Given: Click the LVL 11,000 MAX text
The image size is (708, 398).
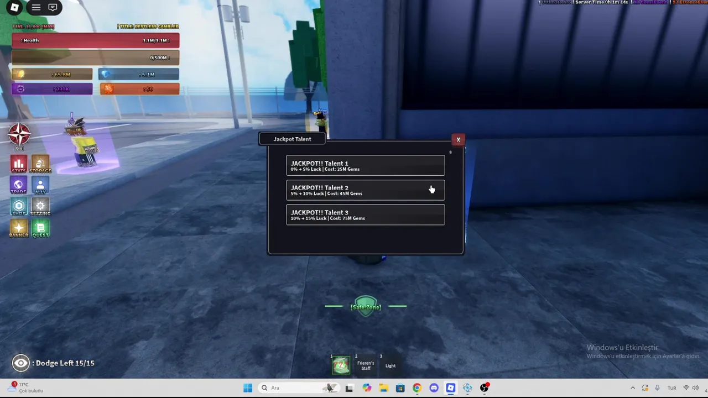Looking at the screenshot, I should coord(34,27).
